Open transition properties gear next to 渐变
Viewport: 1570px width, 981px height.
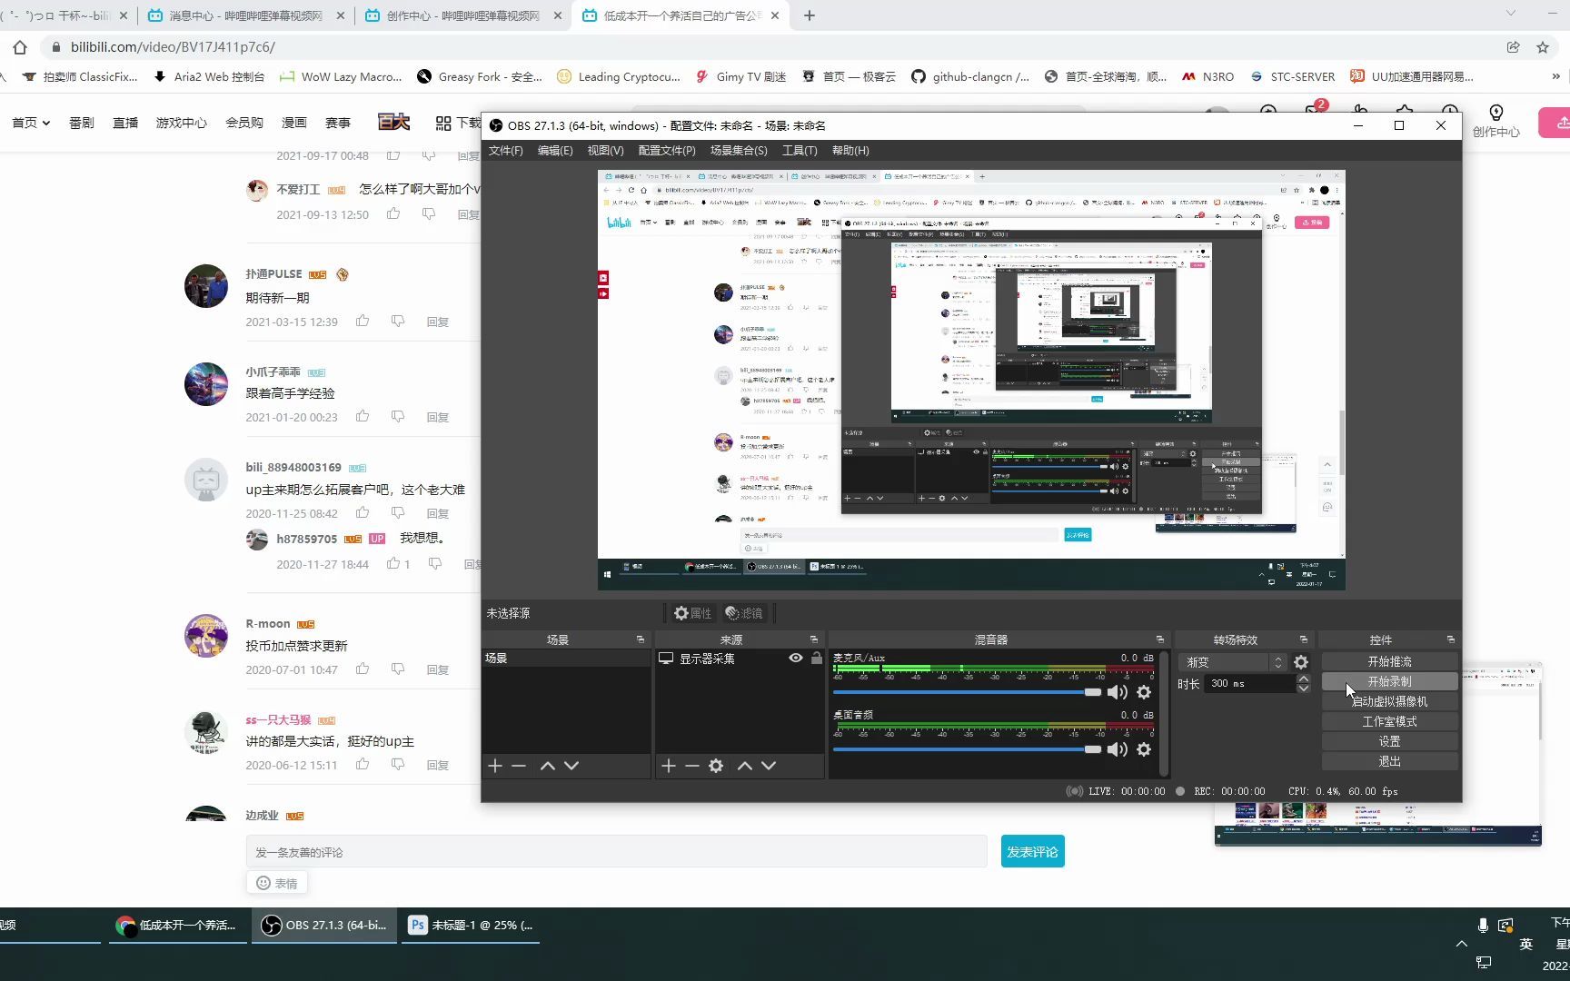(x=1301, y=662)
